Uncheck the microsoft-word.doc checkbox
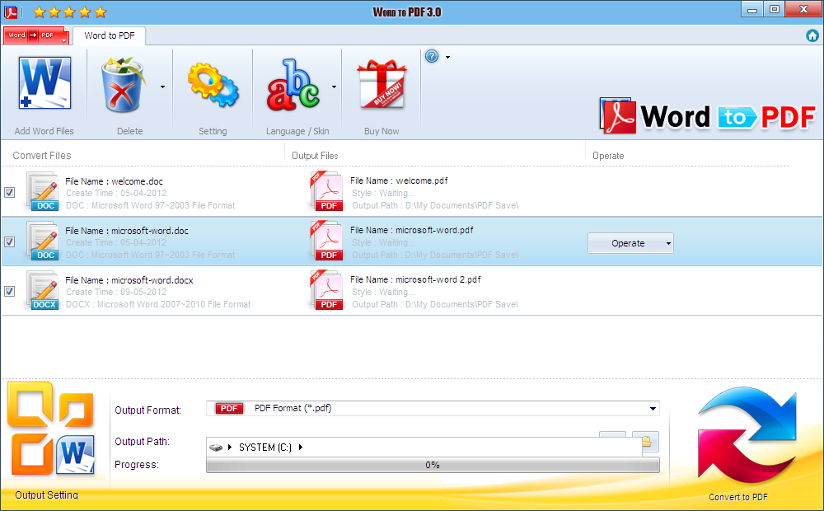This screenshot has height=511, width=824. [x=9, y=241]
